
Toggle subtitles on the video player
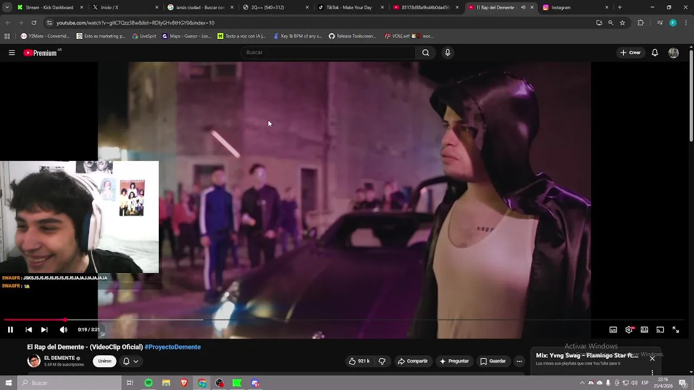613,329
